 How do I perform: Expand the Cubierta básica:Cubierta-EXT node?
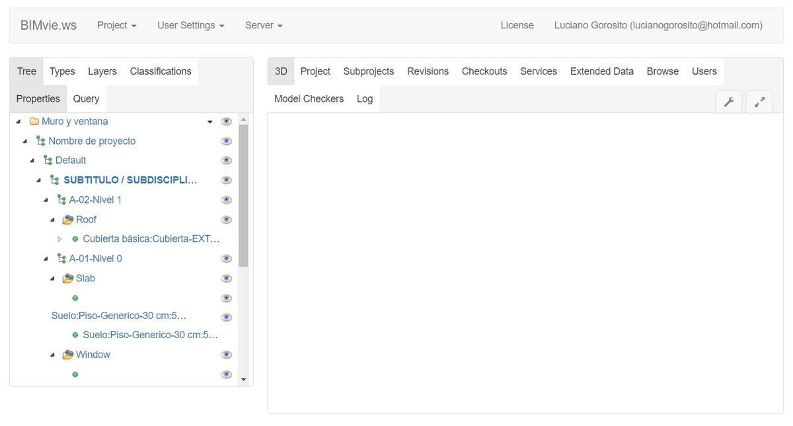coord(59,239)
